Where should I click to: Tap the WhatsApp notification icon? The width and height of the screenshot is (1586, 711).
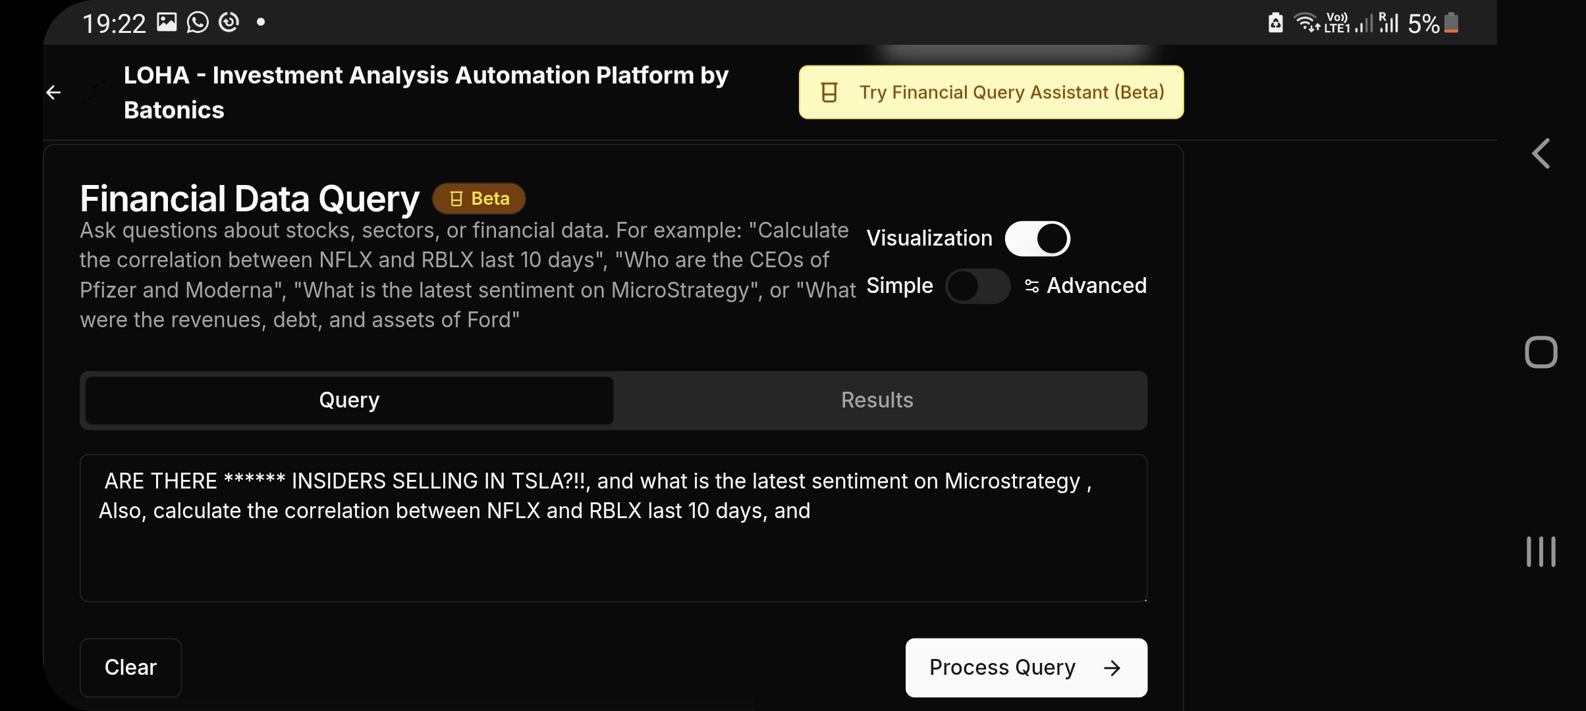click(x=198, y=22)
